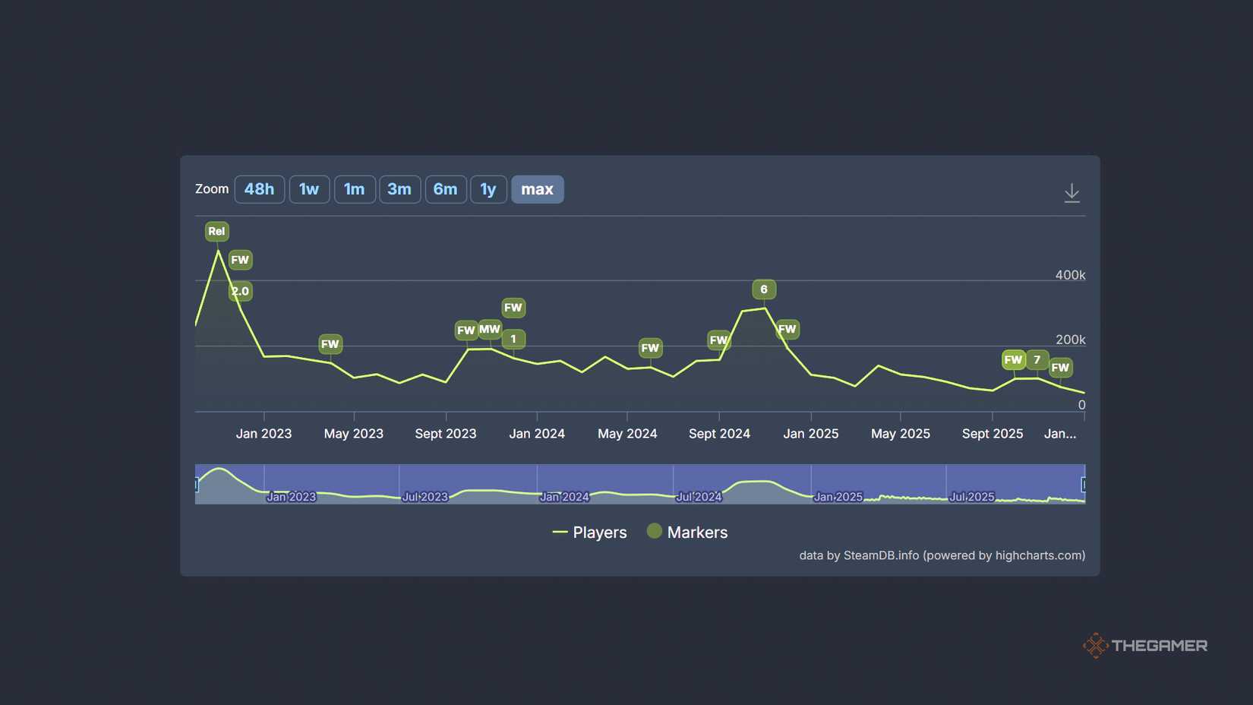Click the marker labeled 7 near Sept 2025
Image resolution: width=1253 pixels, height=705 pixels.
pyautogui.click(x=1037, y=360)
